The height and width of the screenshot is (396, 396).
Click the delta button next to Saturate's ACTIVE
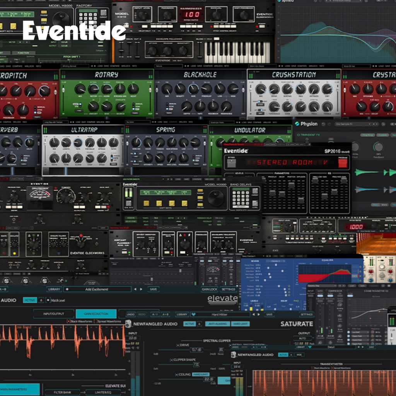(199, 324)
